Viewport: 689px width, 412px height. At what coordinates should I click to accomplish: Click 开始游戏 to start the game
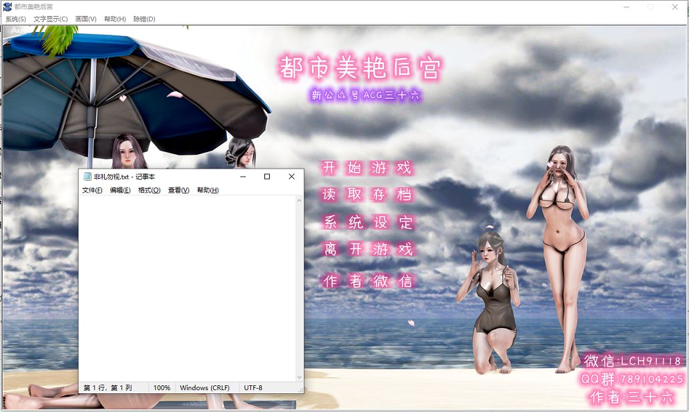(x=367, y=169)
